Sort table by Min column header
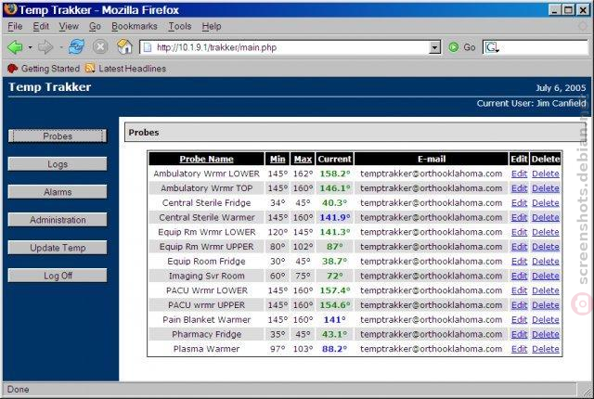The image size is (594, 399). [x=278, y=159]
